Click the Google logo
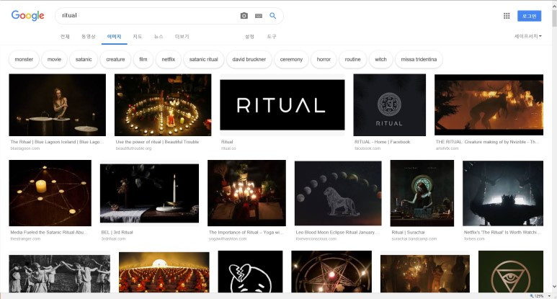557x299 pixels. click(x=27, y=16)
